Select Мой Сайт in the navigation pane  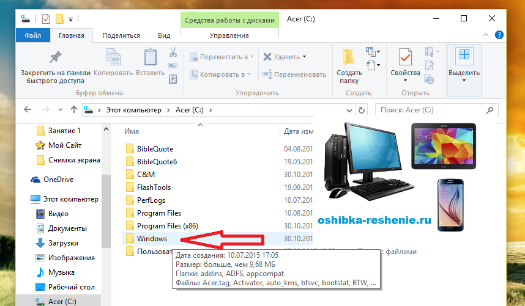click(65, 145)
